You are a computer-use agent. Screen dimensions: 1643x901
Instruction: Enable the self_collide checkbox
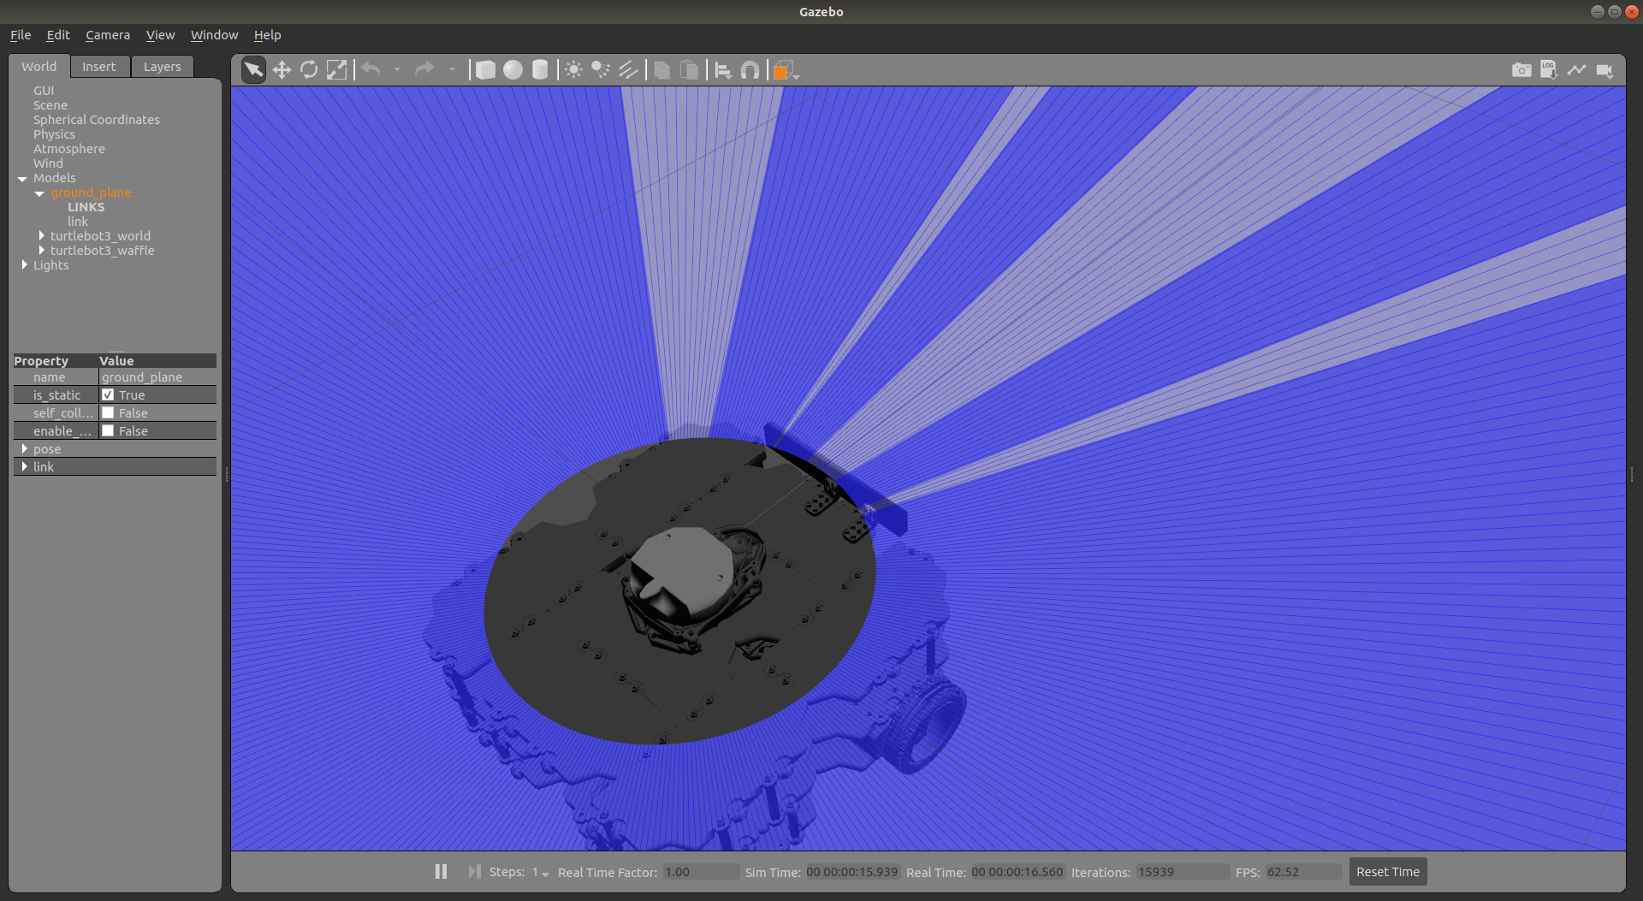click(109, 412)
